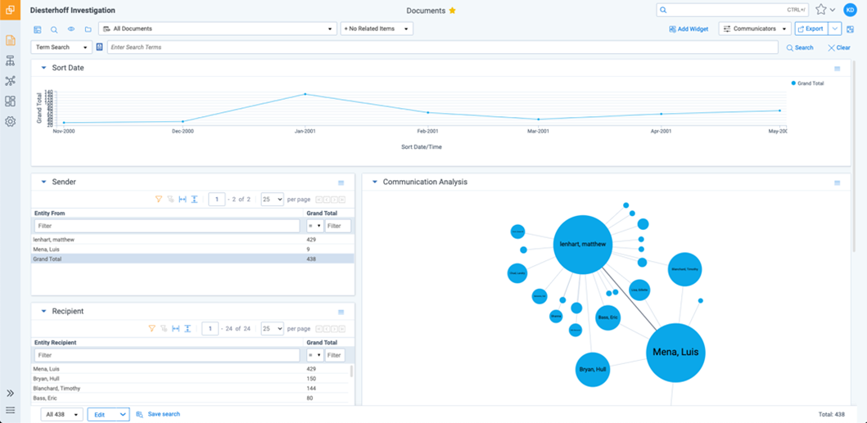
Task: Click the dashboard layout icon beside Export
Action: 850,29
